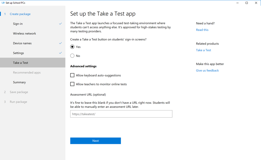Open the Wireless network step

coord(24,33)
